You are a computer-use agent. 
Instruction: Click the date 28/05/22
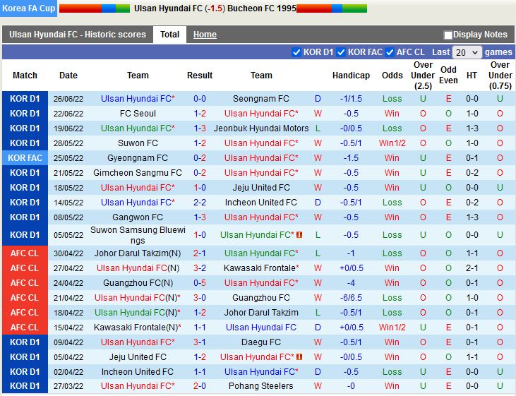[68, 143]
